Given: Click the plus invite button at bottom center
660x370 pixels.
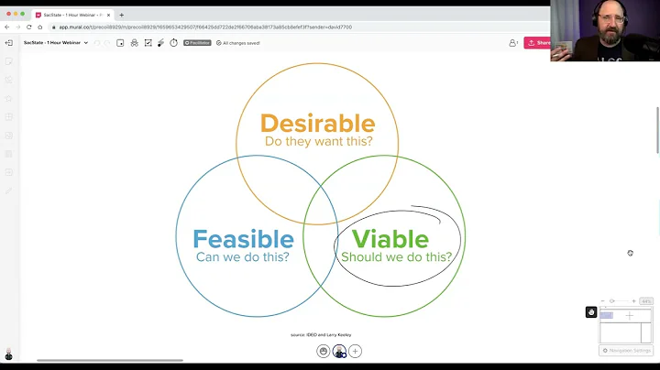Looking at the screenshot, I should [x=356, y=351].
